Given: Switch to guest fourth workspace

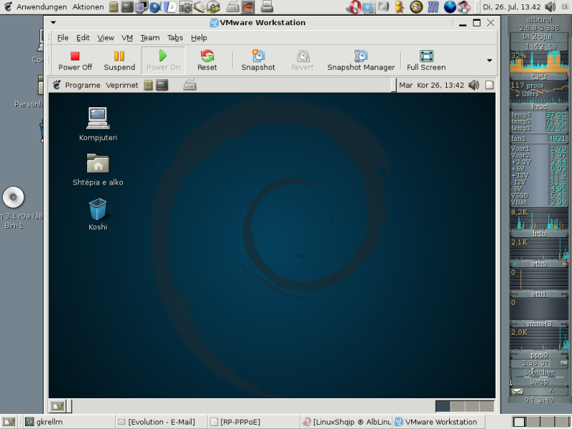Looking at the screenshot, I should 487,406.
